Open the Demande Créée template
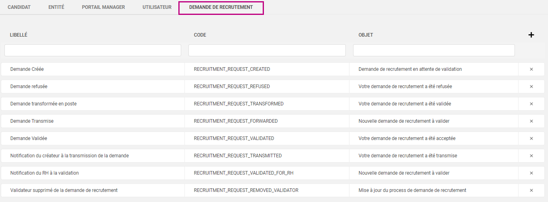Screen dimensions: 548x202 (x=27, y=69)
